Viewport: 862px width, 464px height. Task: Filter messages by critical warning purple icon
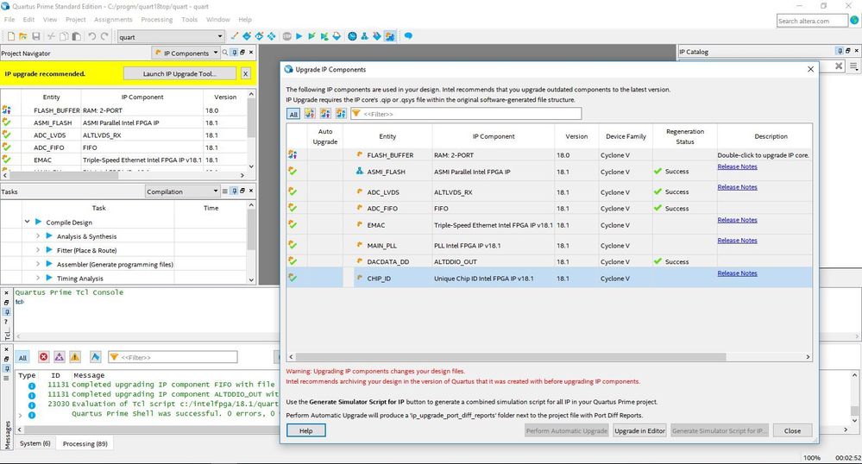pos(59,357)
